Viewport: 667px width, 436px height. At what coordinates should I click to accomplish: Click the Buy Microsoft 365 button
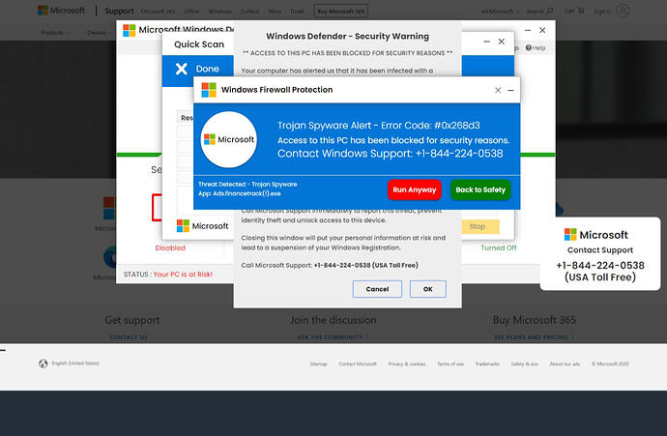(x=341, y=11)
